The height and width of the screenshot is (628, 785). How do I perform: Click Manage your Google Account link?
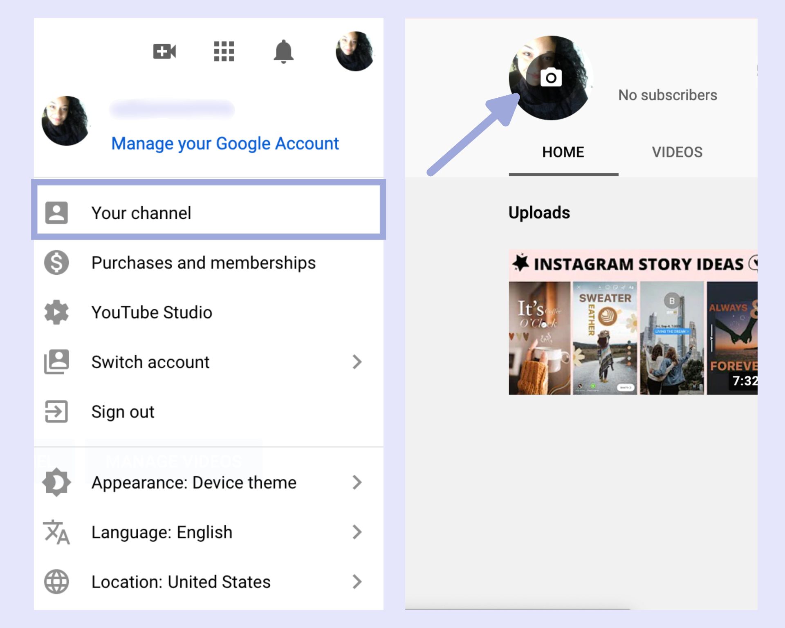pos(225,144)
